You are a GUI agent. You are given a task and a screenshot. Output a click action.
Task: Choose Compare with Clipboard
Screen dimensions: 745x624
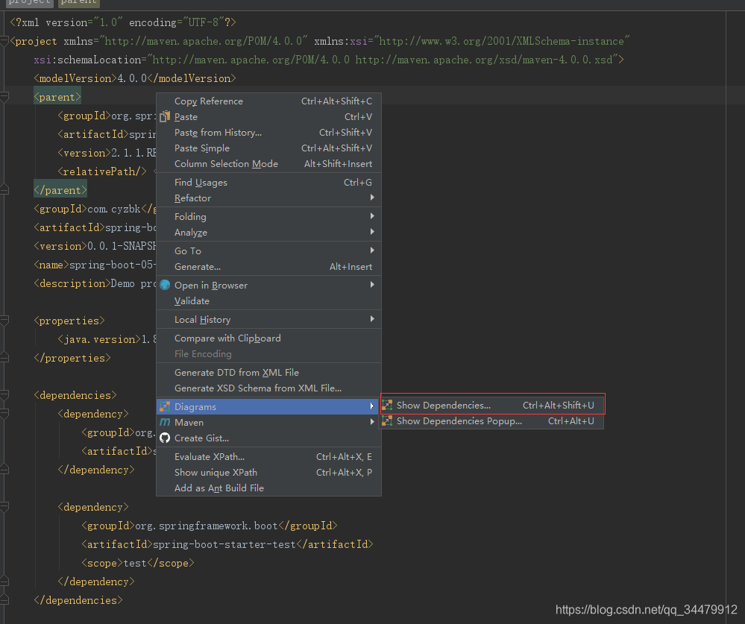[x=269, y=338]
